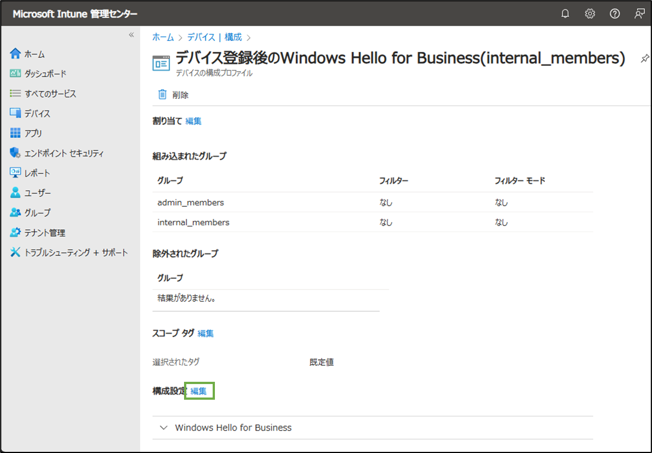Go to ダッシュボード sidebar item
This screenshot has width=652, height=453.
click(x=45, y=74)
